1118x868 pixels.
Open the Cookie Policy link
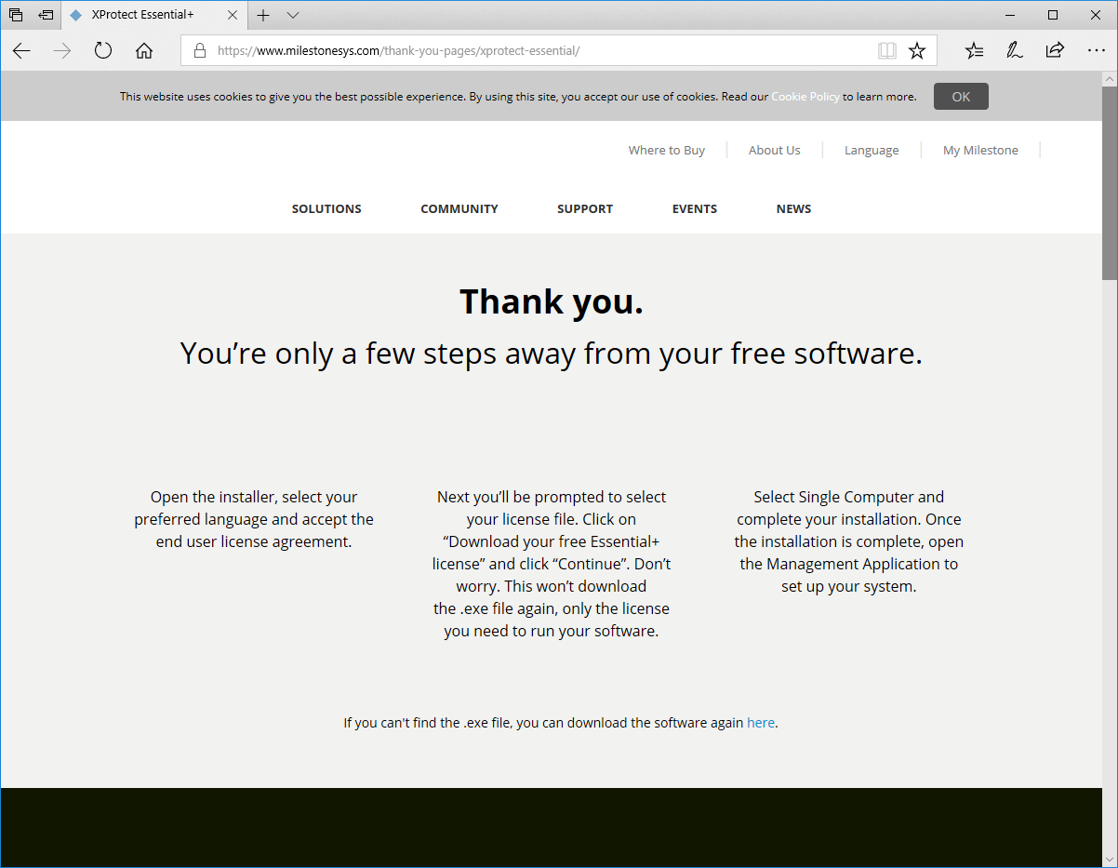(x=805, y=97)
